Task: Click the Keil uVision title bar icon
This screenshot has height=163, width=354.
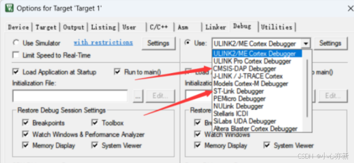Action: click(9, 8)
